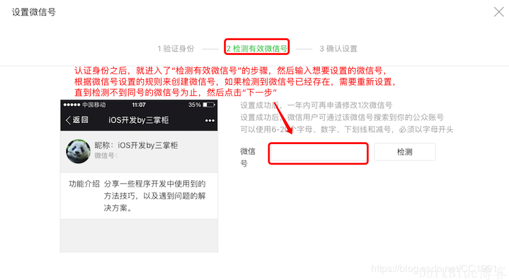This screenshot has height=280, width=509.
Task: Click the 检测 button
Action: click(404, 152)
